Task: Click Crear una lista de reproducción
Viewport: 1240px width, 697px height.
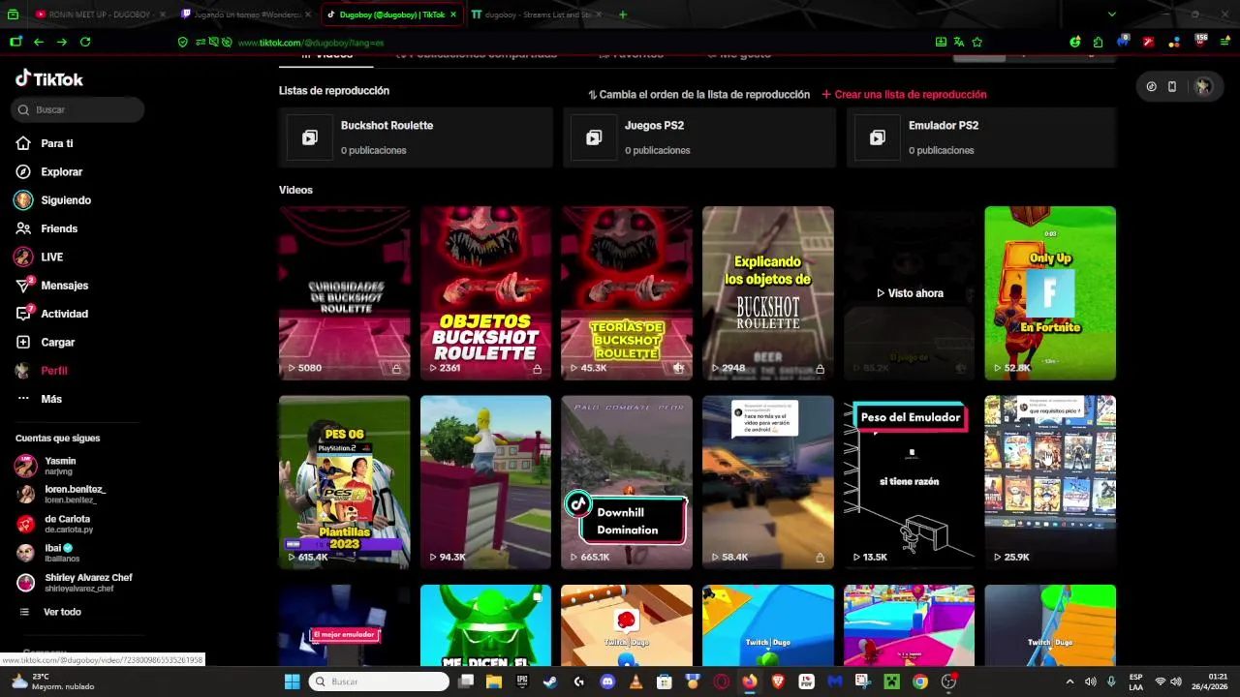Action: (904, 95)
